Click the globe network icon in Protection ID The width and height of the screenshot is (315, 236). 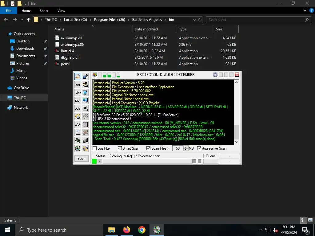click(85, 100)
